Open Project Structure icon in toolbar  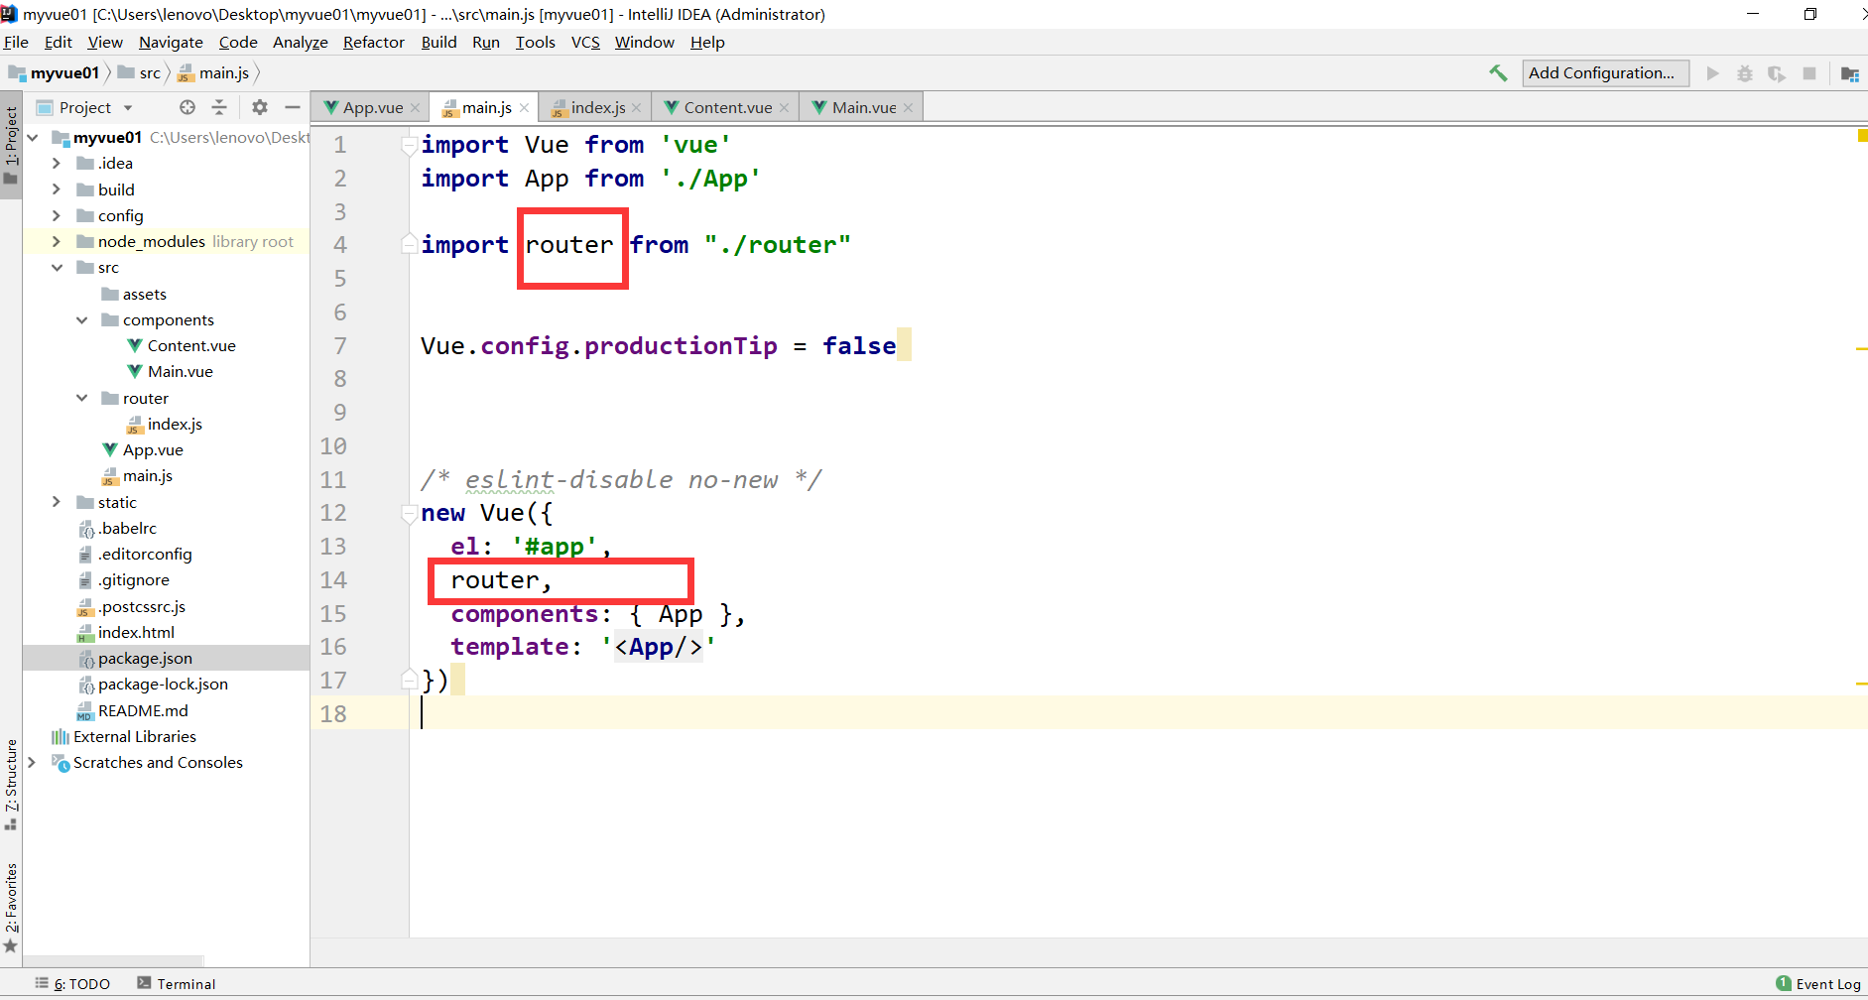pyautogui.click(x=1850, y=73)
